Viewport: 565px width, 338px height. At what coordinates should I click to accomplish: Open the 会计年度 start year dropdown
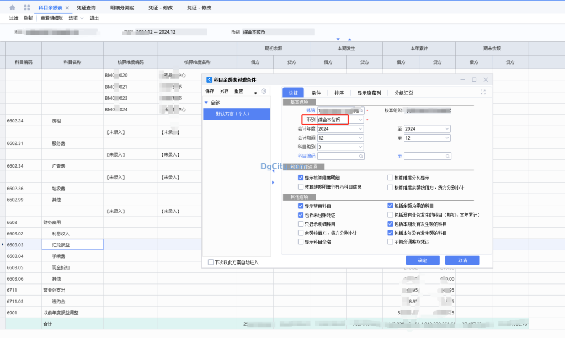point(360,129)
